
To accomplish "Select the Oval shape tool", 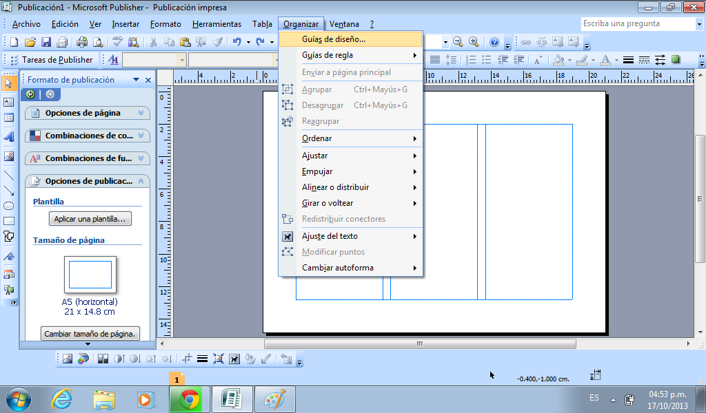I will point(8,206).
